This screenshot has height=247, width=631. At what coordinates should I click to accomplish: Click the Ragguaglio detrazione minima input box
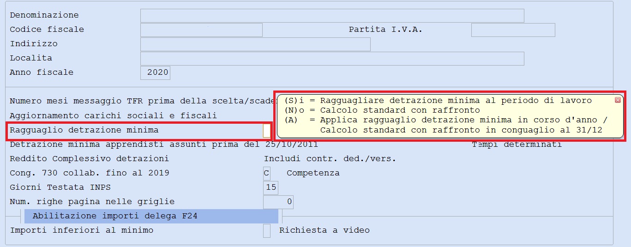[x=267, y=131]
